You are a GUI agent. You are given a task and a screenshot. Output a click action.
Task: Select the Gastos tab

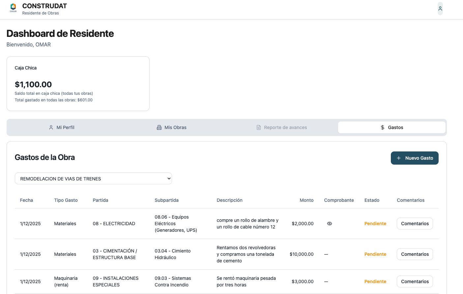pos(391,127)
